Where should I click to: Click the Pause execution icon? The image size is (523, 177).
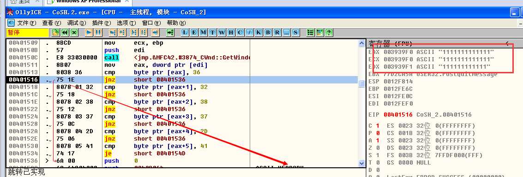point(98,32)
